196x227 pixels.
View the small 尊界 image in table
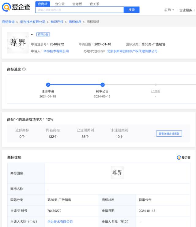(117, 172)
